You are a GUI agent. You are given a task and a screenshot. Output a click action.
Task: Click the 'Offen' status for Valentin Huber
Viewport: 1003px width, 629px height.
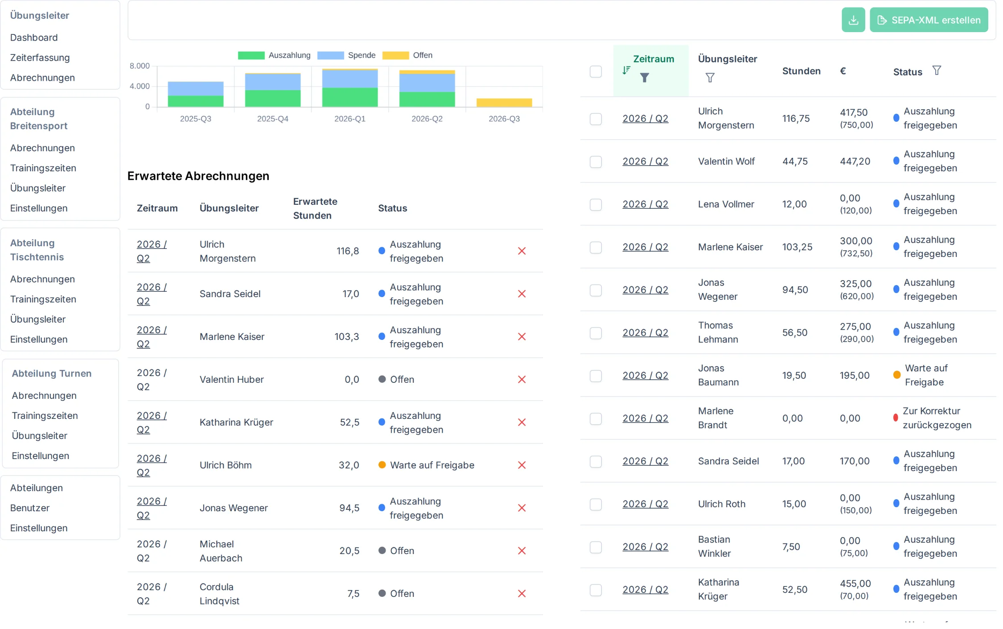pyautogui.click(x=402, y=380)
